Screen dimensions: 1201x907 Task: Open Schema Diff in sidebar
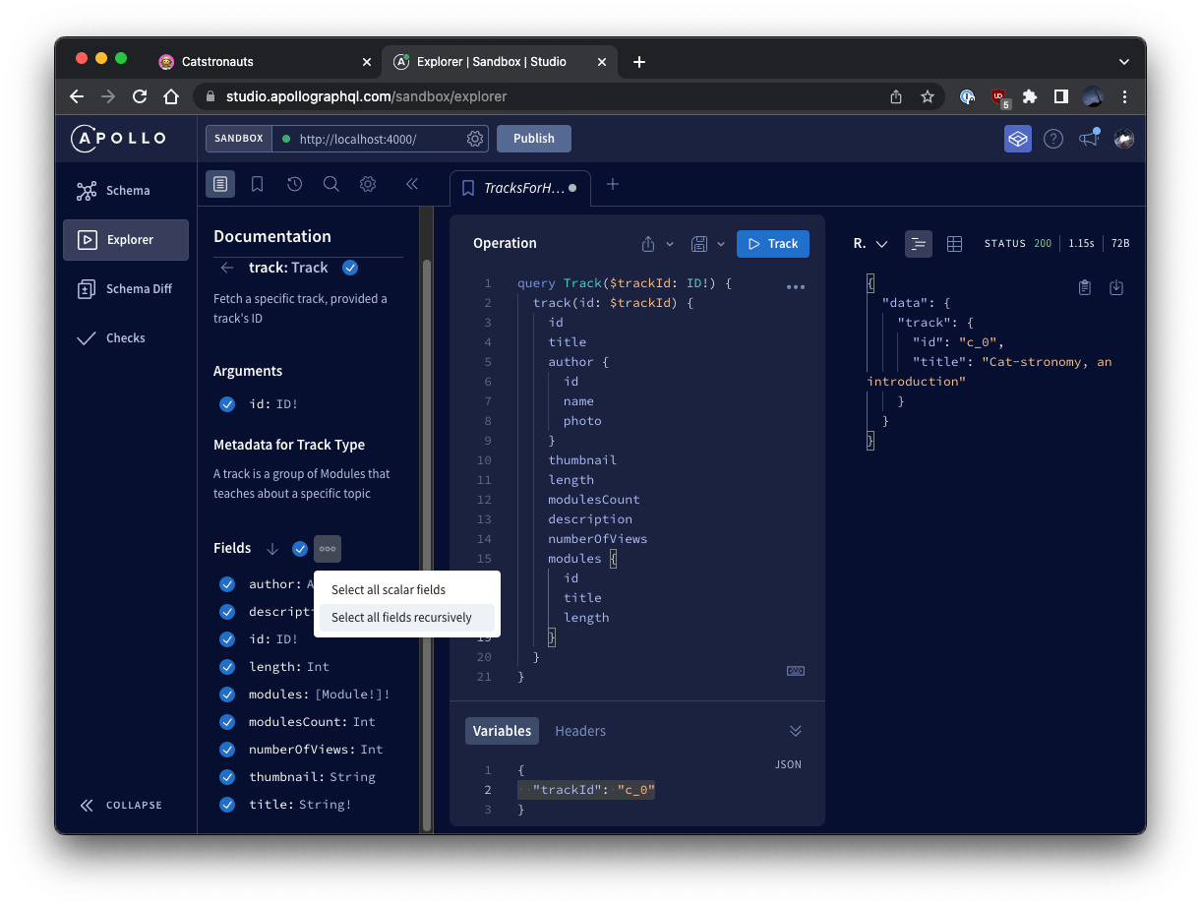[126, 289]
